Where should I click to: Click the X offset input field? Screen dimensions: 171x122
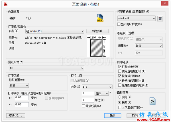point(22,98)
